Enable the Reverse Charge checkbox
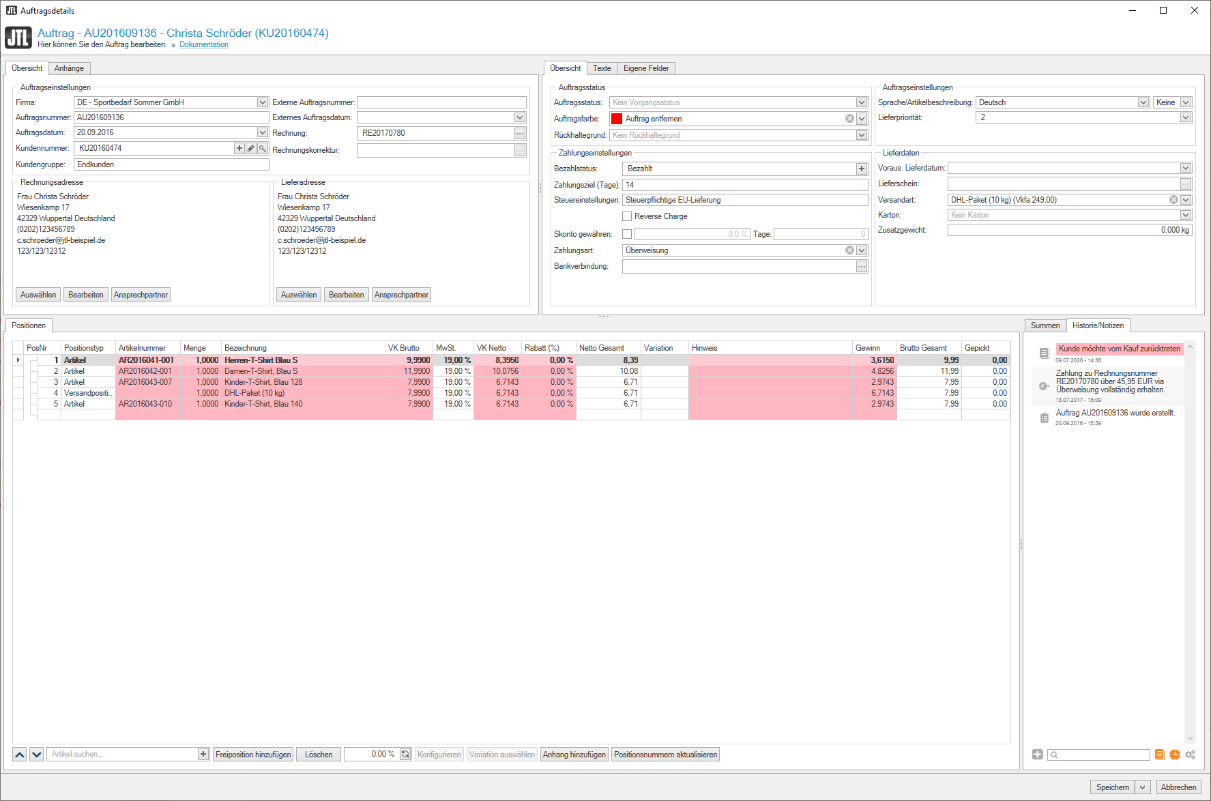 (627, 216)
